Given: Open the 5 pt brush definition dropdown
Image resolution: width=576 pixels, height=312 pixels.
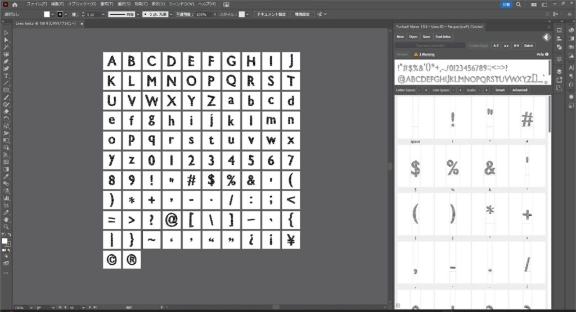Looking at the screenshot, I should [x=171, y=14].
